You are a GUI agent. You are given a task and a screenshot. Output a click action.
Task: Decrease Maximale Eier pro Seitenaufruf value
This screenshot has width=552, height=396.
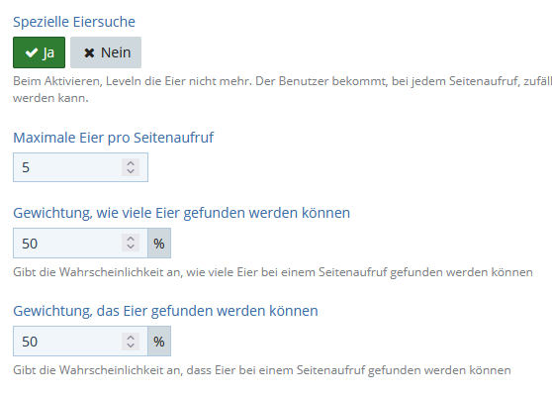131,171
